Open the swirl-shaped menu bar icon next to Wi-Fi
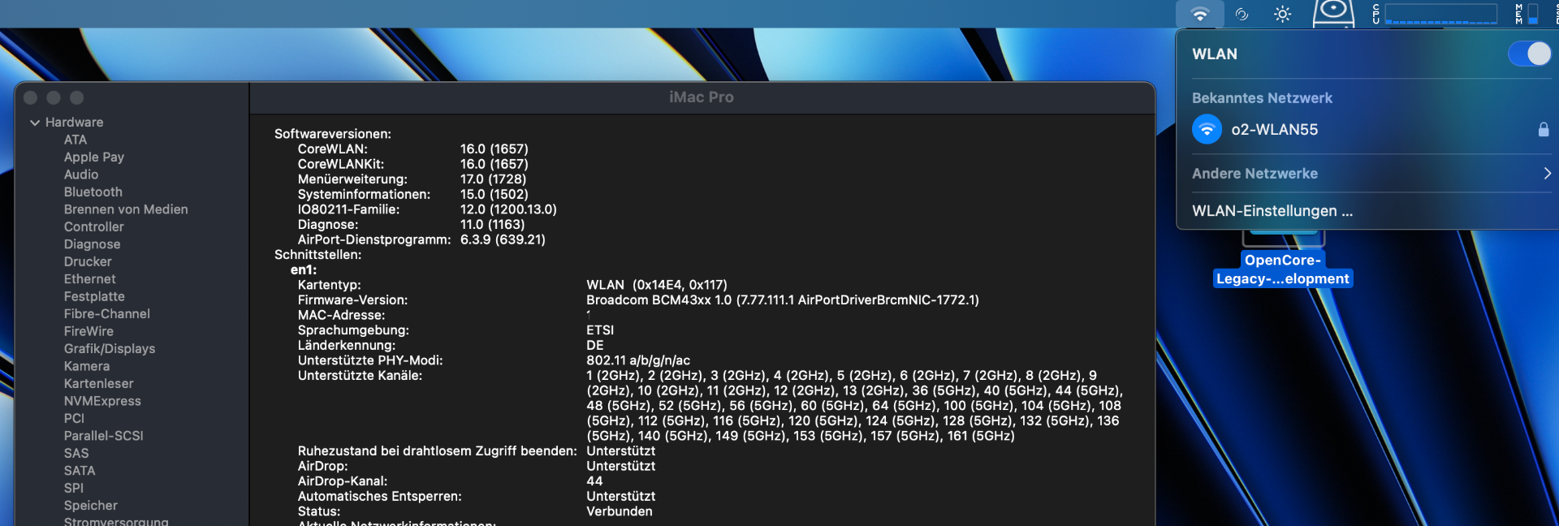The image size is (1559, 526). [x=1242, y=14]
